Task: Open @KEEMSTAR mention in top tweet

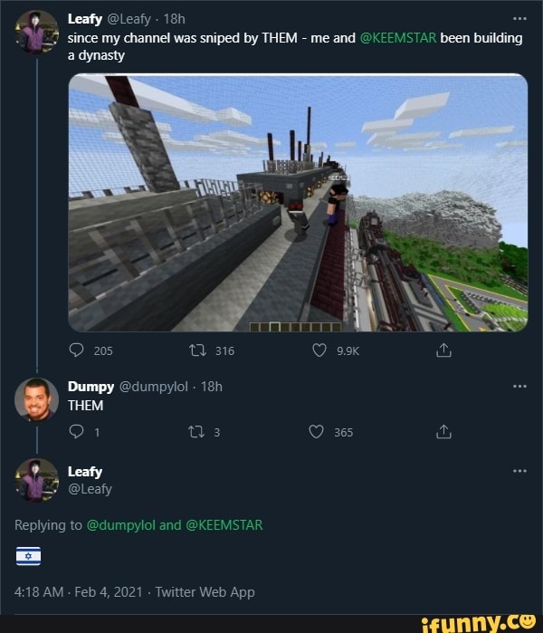Action: click(x=398, y=39)
